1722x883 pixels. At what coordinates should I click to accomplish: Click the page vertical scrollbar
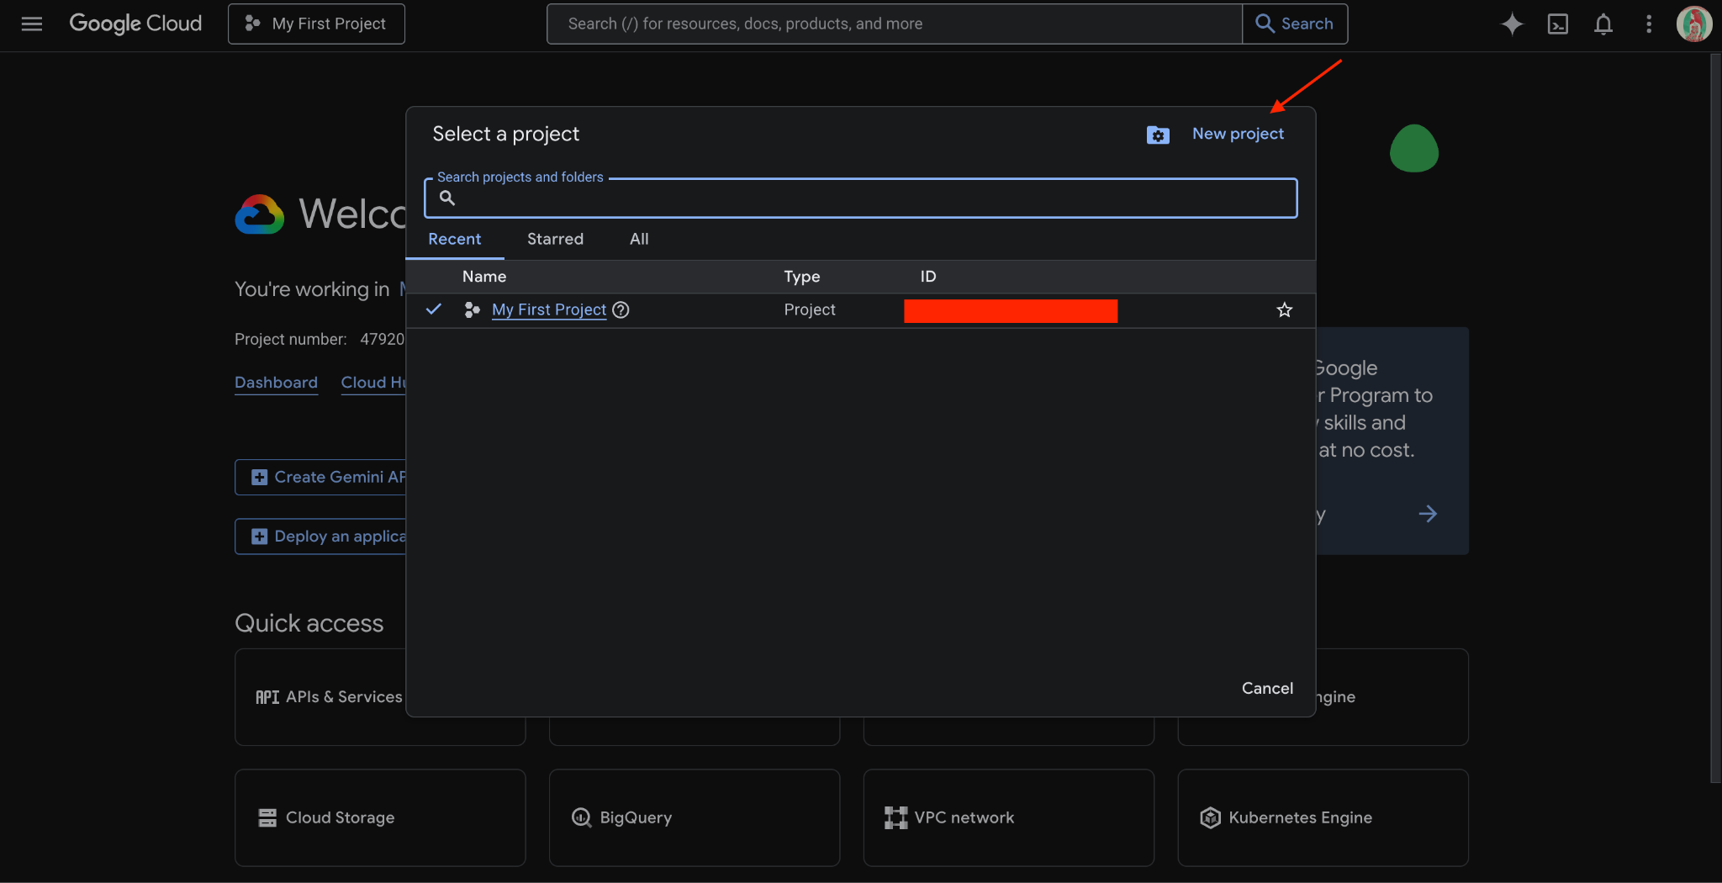click(1715, 418)
